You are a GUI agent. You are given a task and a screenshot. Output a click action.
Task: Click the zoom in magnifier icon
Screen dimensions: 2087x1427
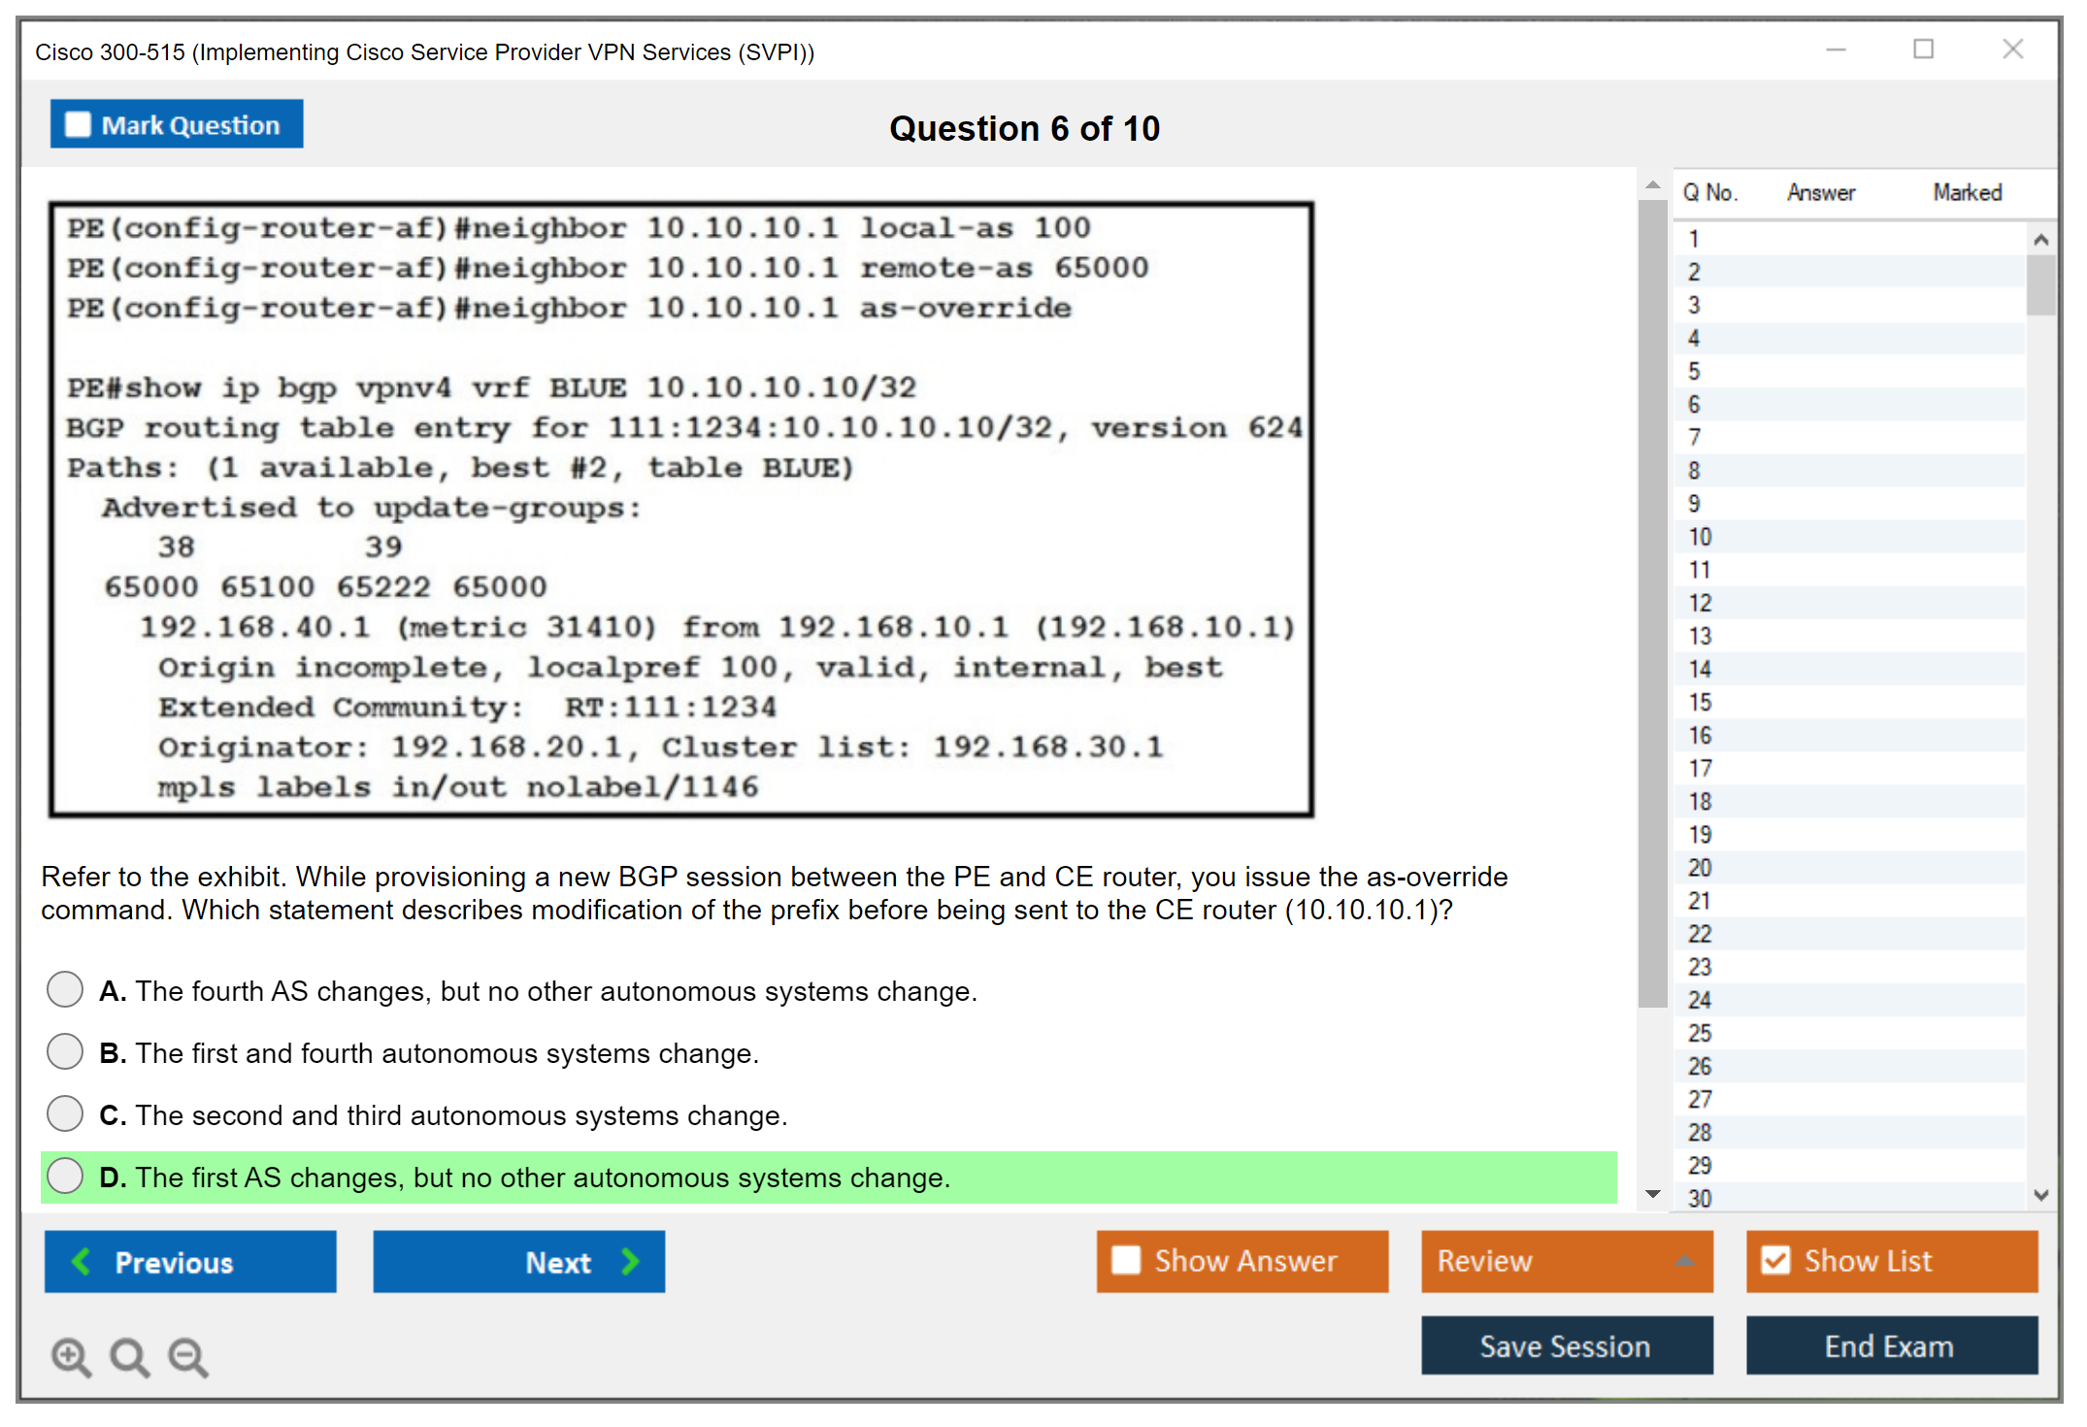(71, 1356)
